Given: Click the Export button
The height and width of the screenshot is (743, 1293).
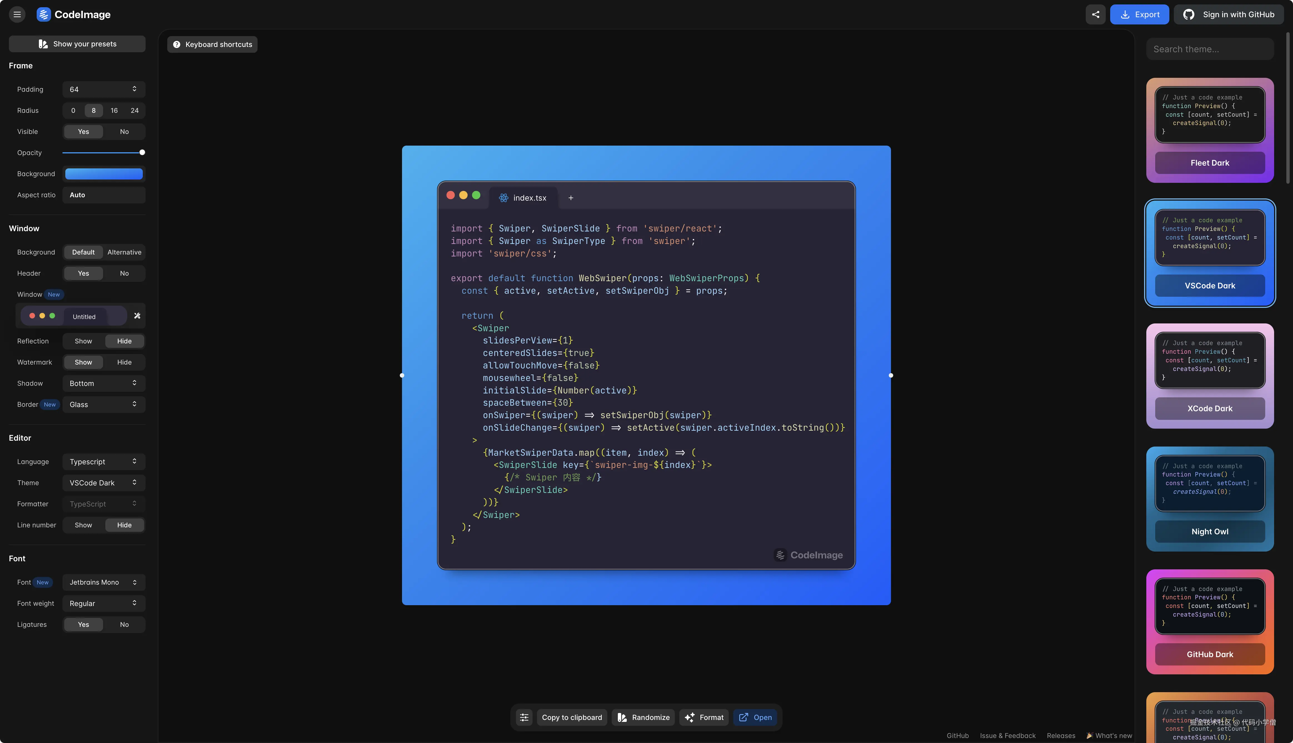Looking at the screenshot, I should [1139, 14].
